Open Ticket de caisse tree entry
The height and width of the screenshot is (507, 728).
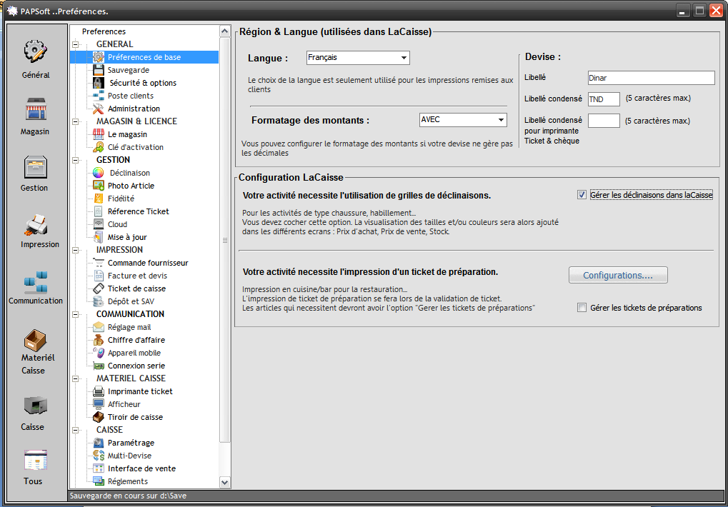tap(136, 288)
